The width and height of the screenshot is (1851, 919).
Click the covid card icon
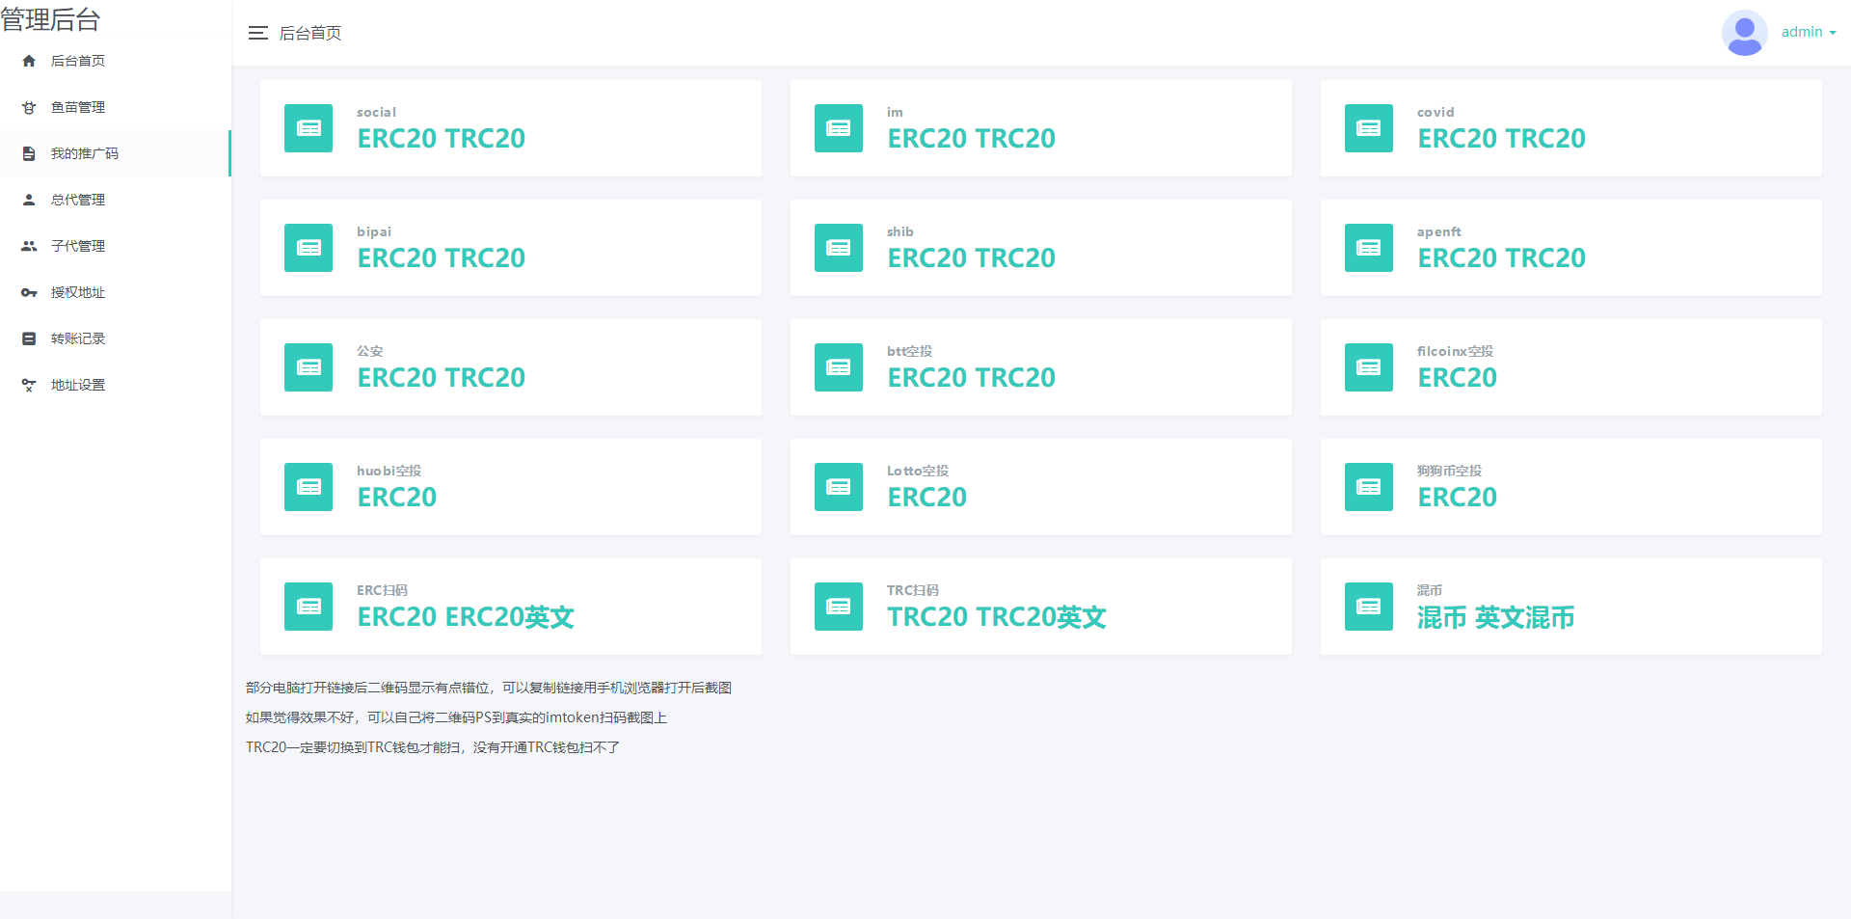point(1369,128)
